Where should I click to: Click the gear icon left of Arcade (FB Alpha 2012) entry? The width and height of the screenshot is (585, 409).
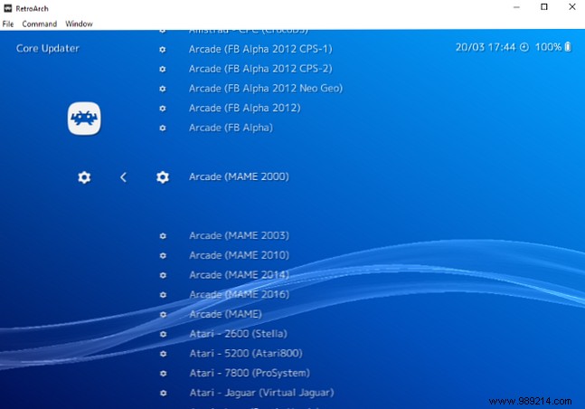click(x=163, y=109)
